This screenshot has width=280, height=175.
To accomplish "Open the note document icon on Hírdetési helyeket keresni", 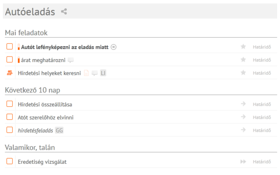I will coord(86,73).
